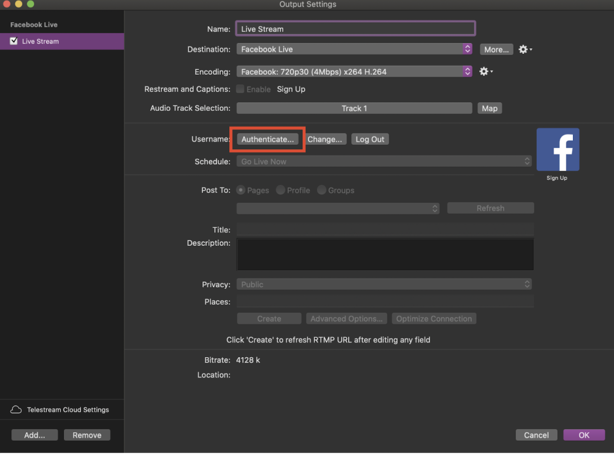Viewport: 614px width, 454px height.
Task: Open the Post To page selection dropdown
Action: pyautogui.click(x=338, y=208)
